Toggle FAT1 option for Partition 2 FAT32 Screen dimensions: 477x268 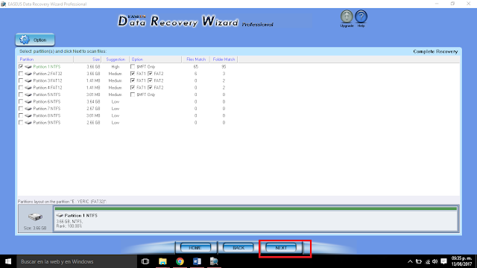click(133, 74)
